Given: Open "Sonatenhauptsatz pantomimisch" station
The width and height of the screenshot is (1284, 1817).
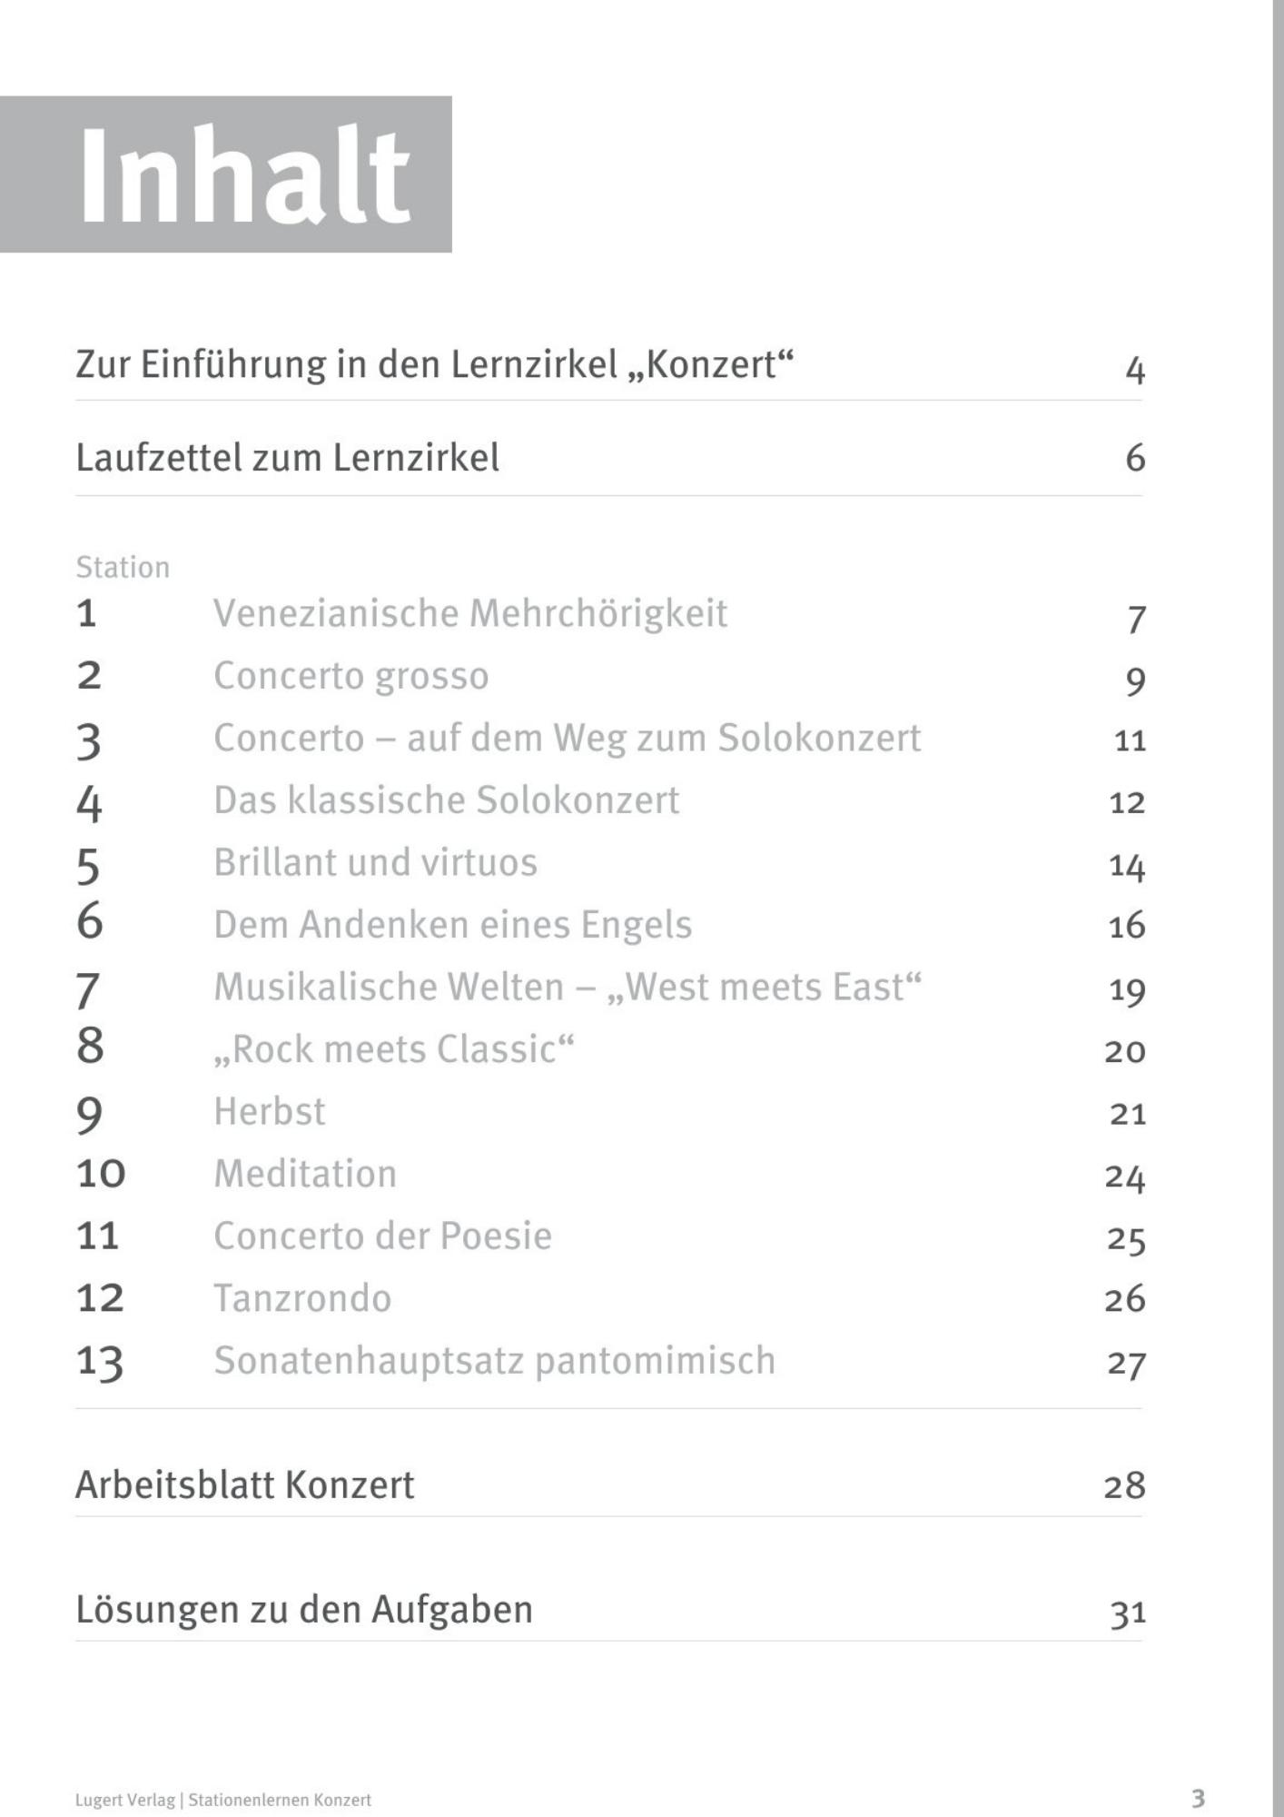Looking at the screenshot, I should coord(494,1361).
